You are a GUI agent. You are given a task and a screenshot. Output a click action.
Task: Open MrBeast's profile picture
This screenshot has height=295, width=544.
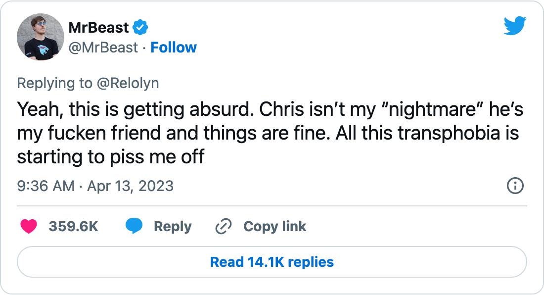pyautogui.click(x=41, y=37)
